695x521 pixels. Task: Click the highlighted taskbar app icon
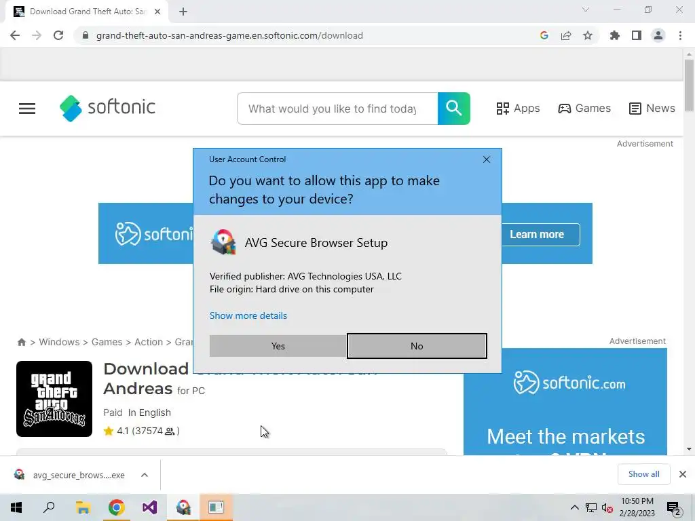point(216,507)
